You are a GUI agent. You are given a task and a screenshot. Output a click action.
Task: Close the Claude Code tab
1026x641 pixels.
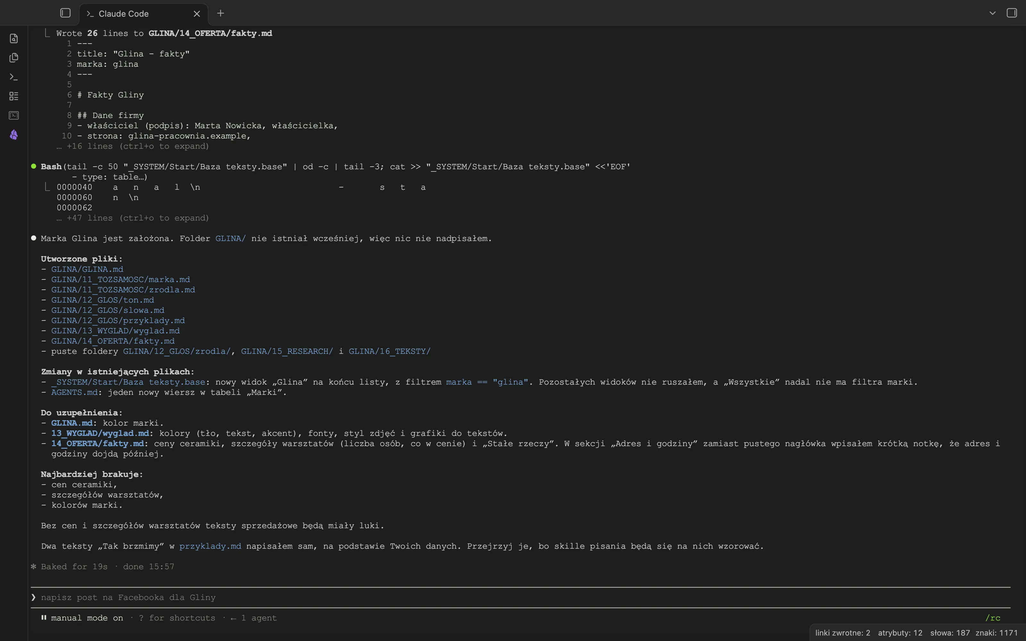click(x=197, y=13)
